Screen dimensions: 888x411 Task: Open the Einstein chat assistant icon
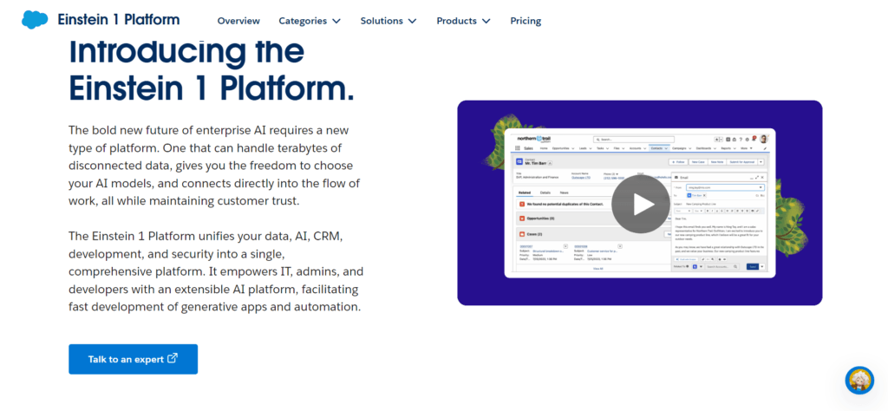click(x=859, y=381)
